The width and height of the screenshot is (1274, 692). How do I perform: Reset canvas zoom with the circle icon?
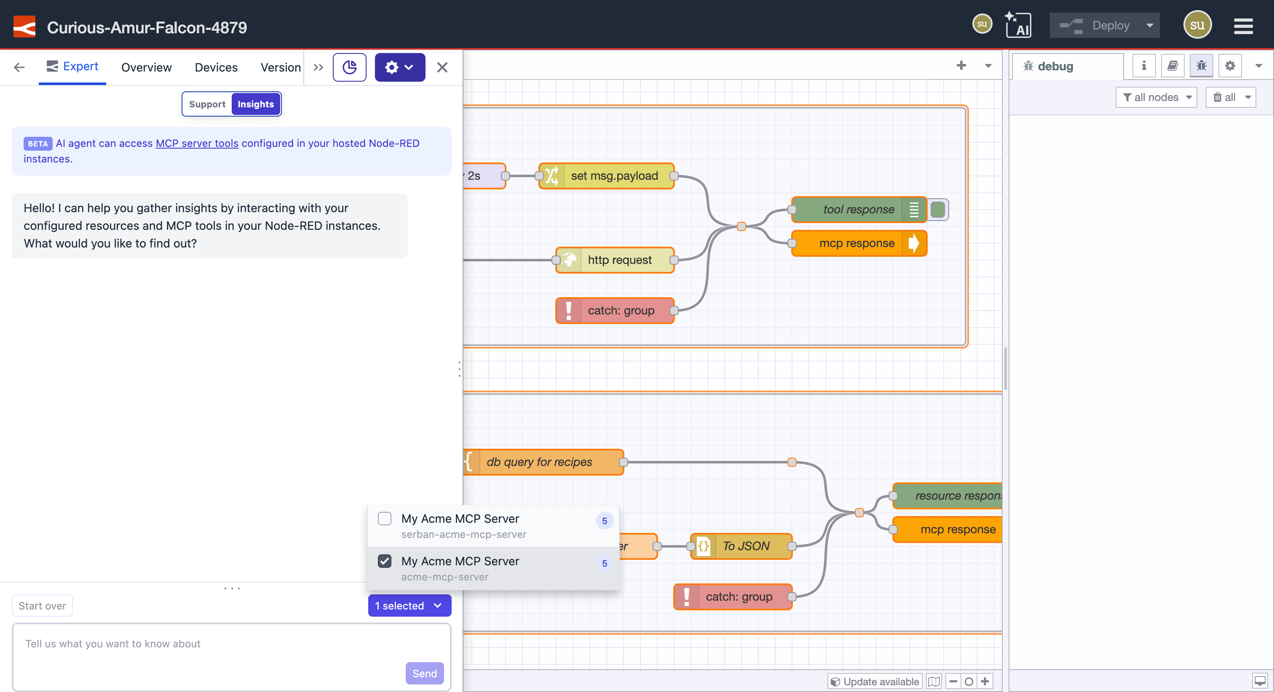pyautogui.click(x=969, y=681)
